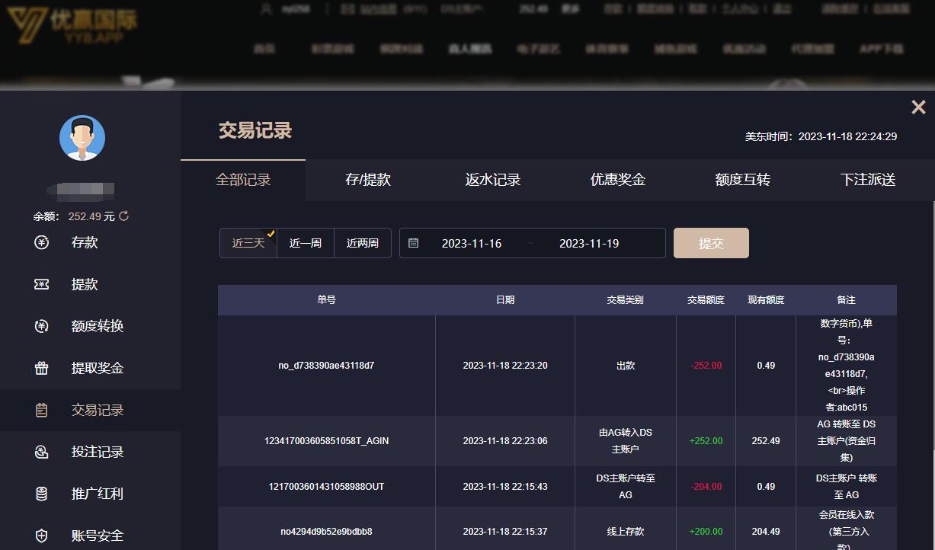
Task: Select the 交易记录 clipboard icon
Action: coord(42,410)
